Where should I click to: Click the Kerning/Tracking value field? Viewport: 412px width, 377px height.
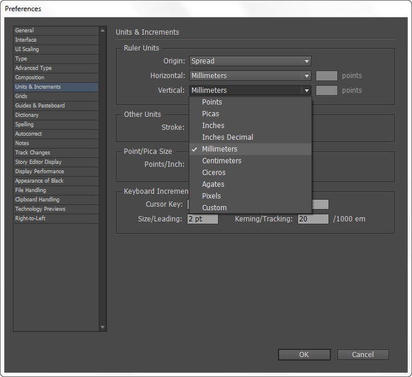[313, 219]
